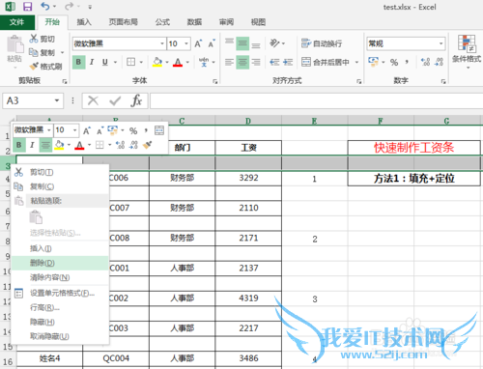The height and width of the screenshot is (369, 483).
Task: Toggle Underline in the ribbon
Action: pos(105,62)
